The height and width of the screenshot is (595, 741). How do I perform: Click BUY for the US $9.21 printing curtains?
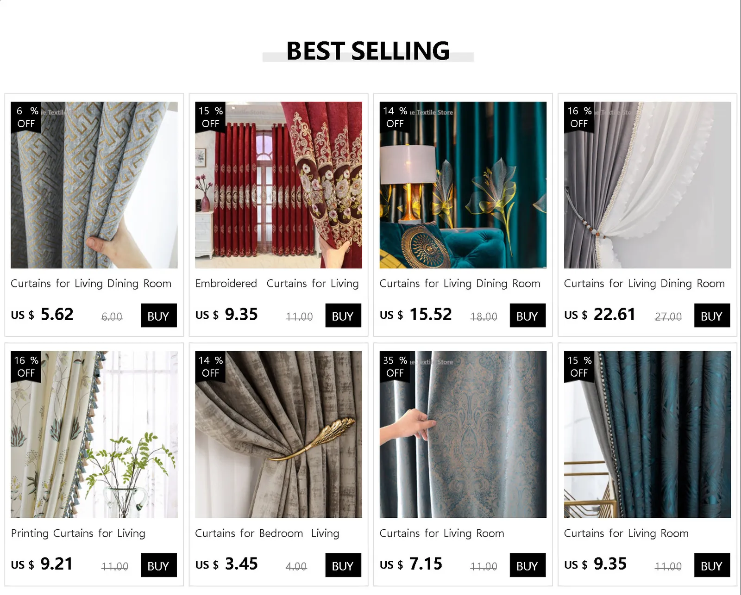159,565
